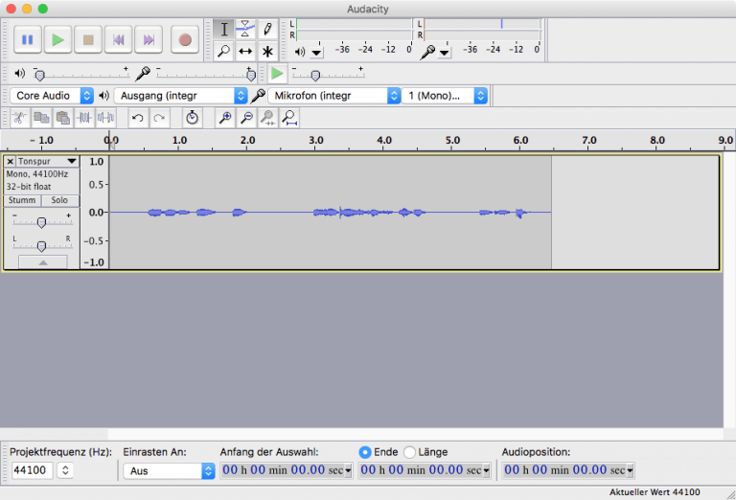Open recording meter dropdown arrow
This screenshot has height=500, width=736.
[x=444, y=53]
